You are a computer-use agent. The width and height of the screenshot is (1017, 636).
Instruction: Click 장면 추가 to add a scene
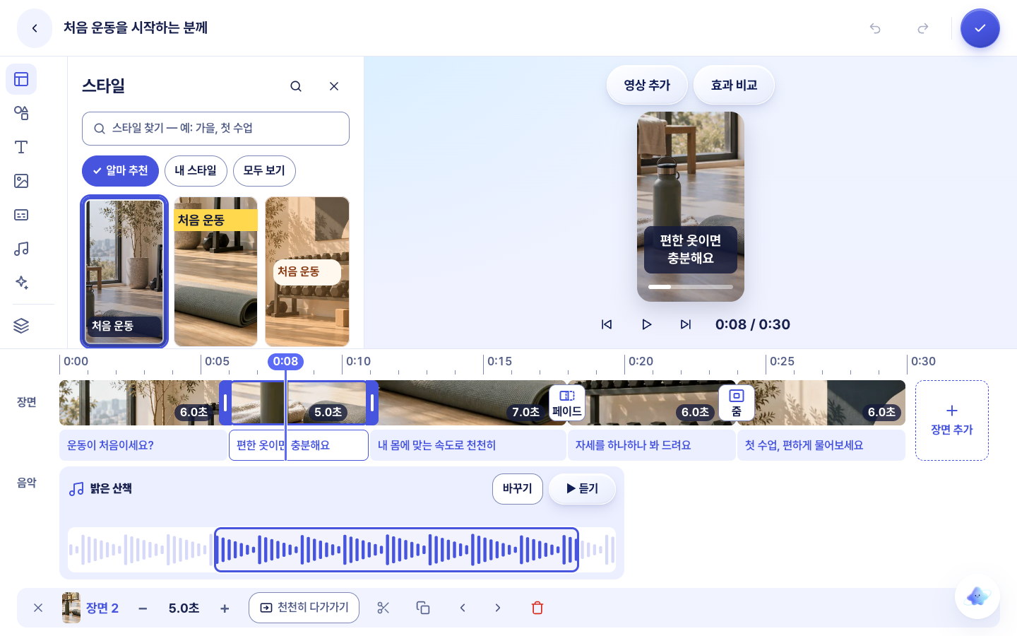[x=952, y=420]
